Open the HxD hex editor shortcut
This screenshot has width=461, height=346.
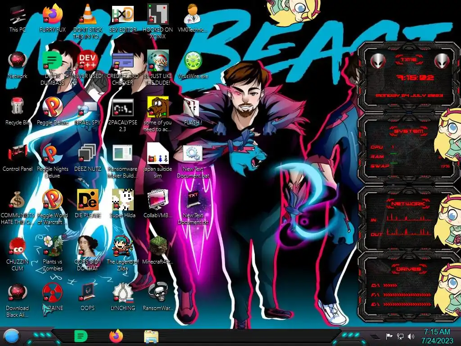[x=123, y=19]
